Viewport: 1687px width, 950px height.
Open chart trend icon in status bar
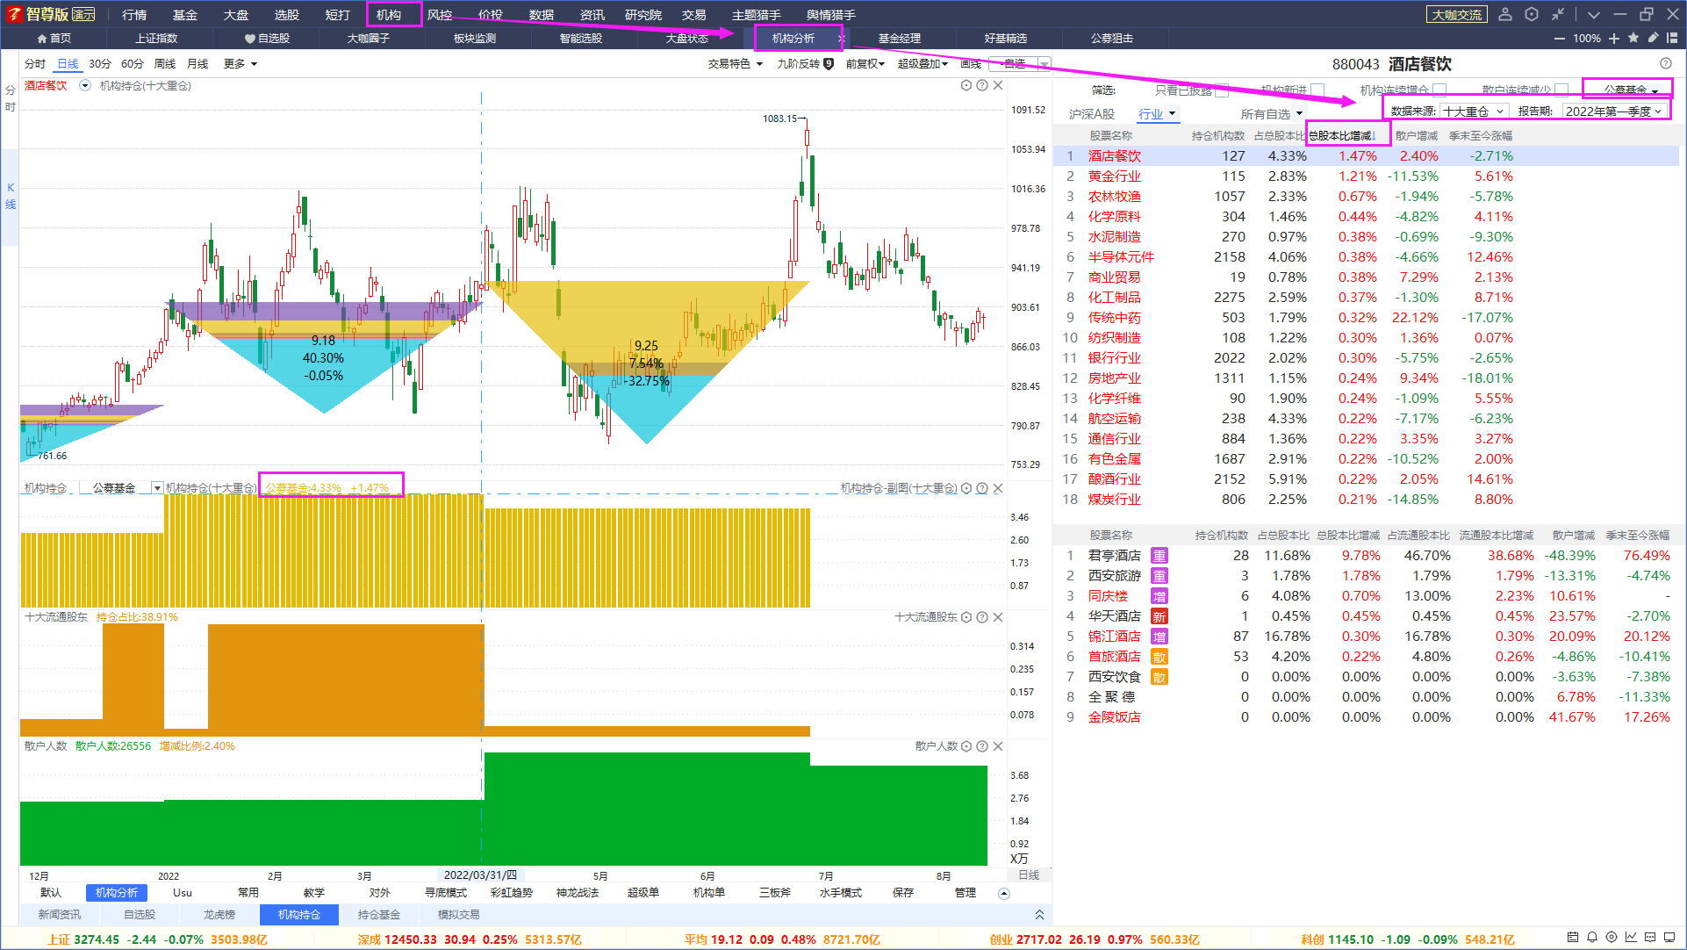(1630, 938)
